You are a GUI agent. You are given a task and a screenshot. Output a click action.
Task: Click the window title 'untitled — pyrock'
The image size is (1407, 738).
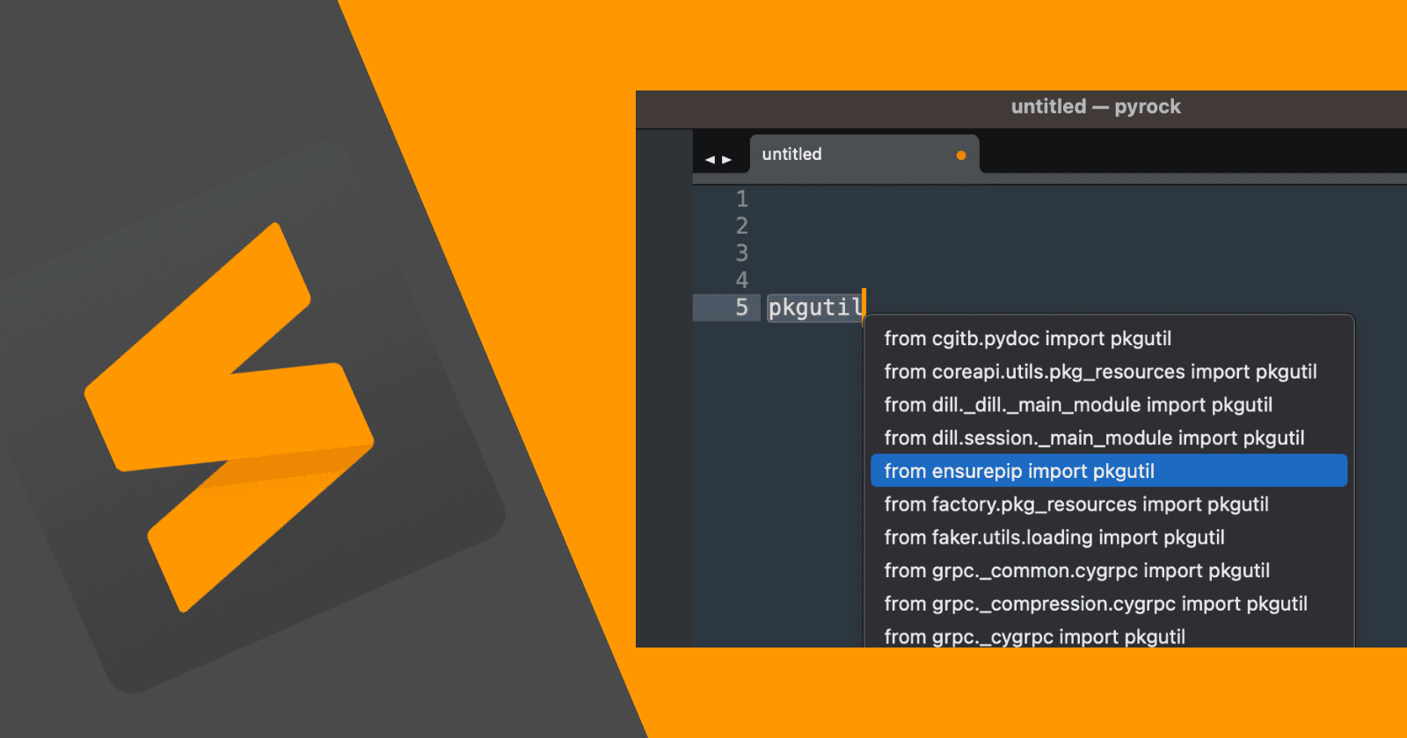click(1095, 107)
